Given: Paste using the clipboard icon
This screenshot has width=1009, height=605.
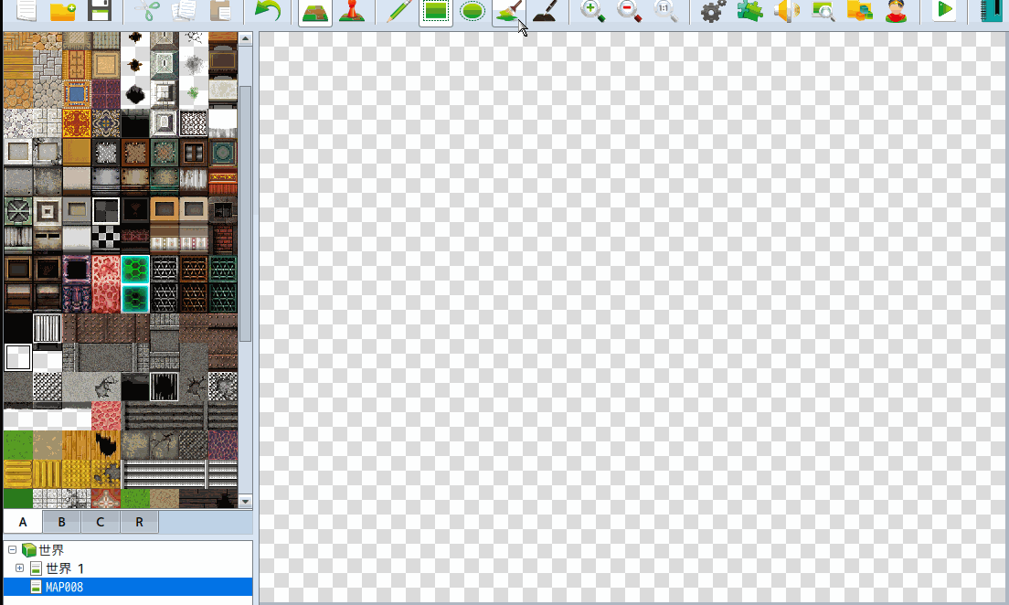Looking at the screenshot, I should 220,10.
